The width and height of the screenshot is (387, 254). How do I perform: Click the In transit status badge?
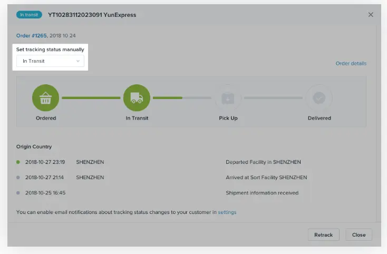[x=30, y=15]
